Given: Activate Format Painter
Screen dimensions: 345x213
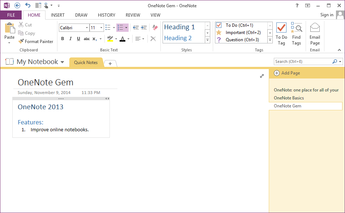Looking at the screenshot, I should click(x=36, y=42).
